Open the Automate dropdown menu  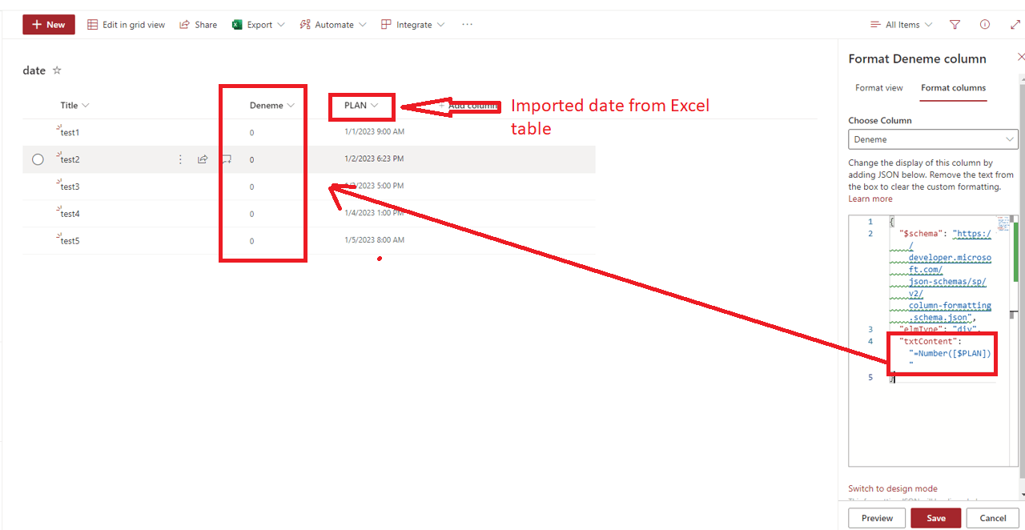point(333,25)
